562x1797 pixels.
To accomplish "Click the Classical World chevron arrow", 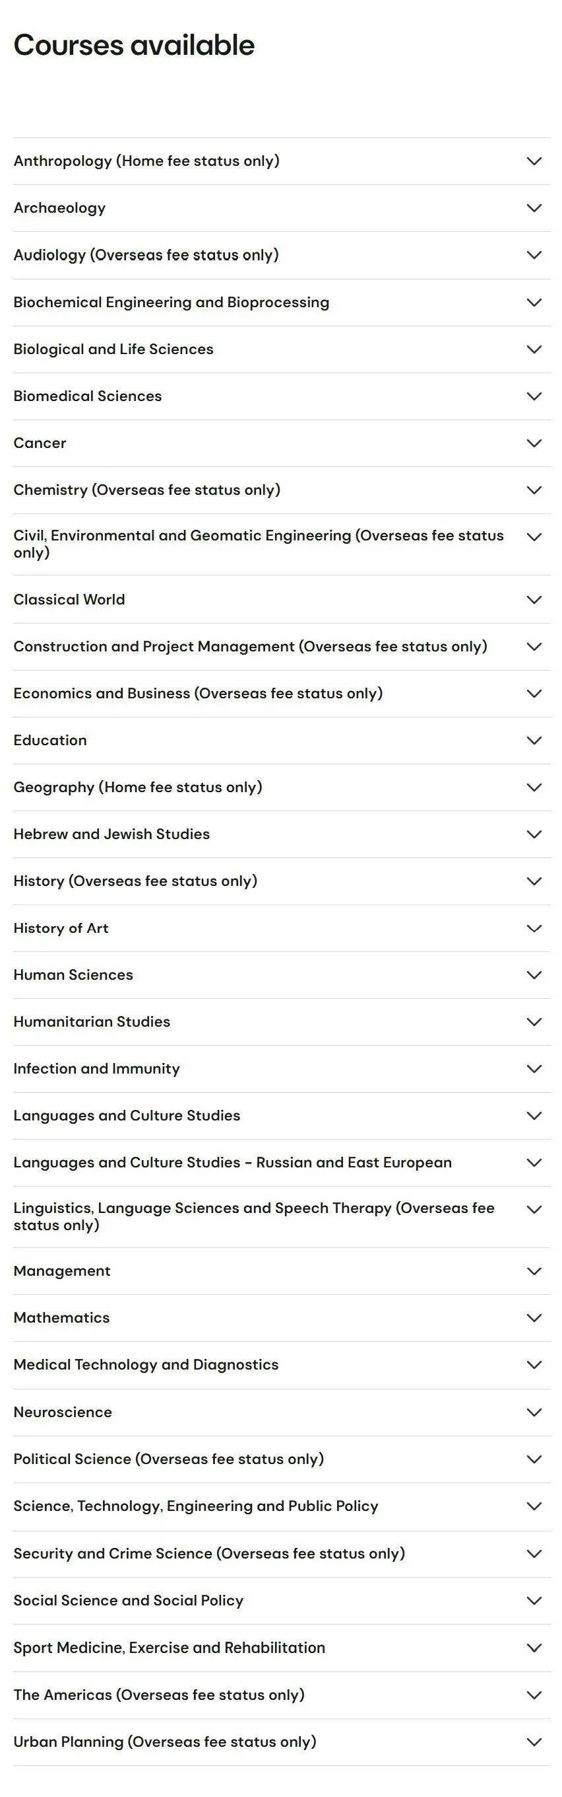I will coord(534,600).
